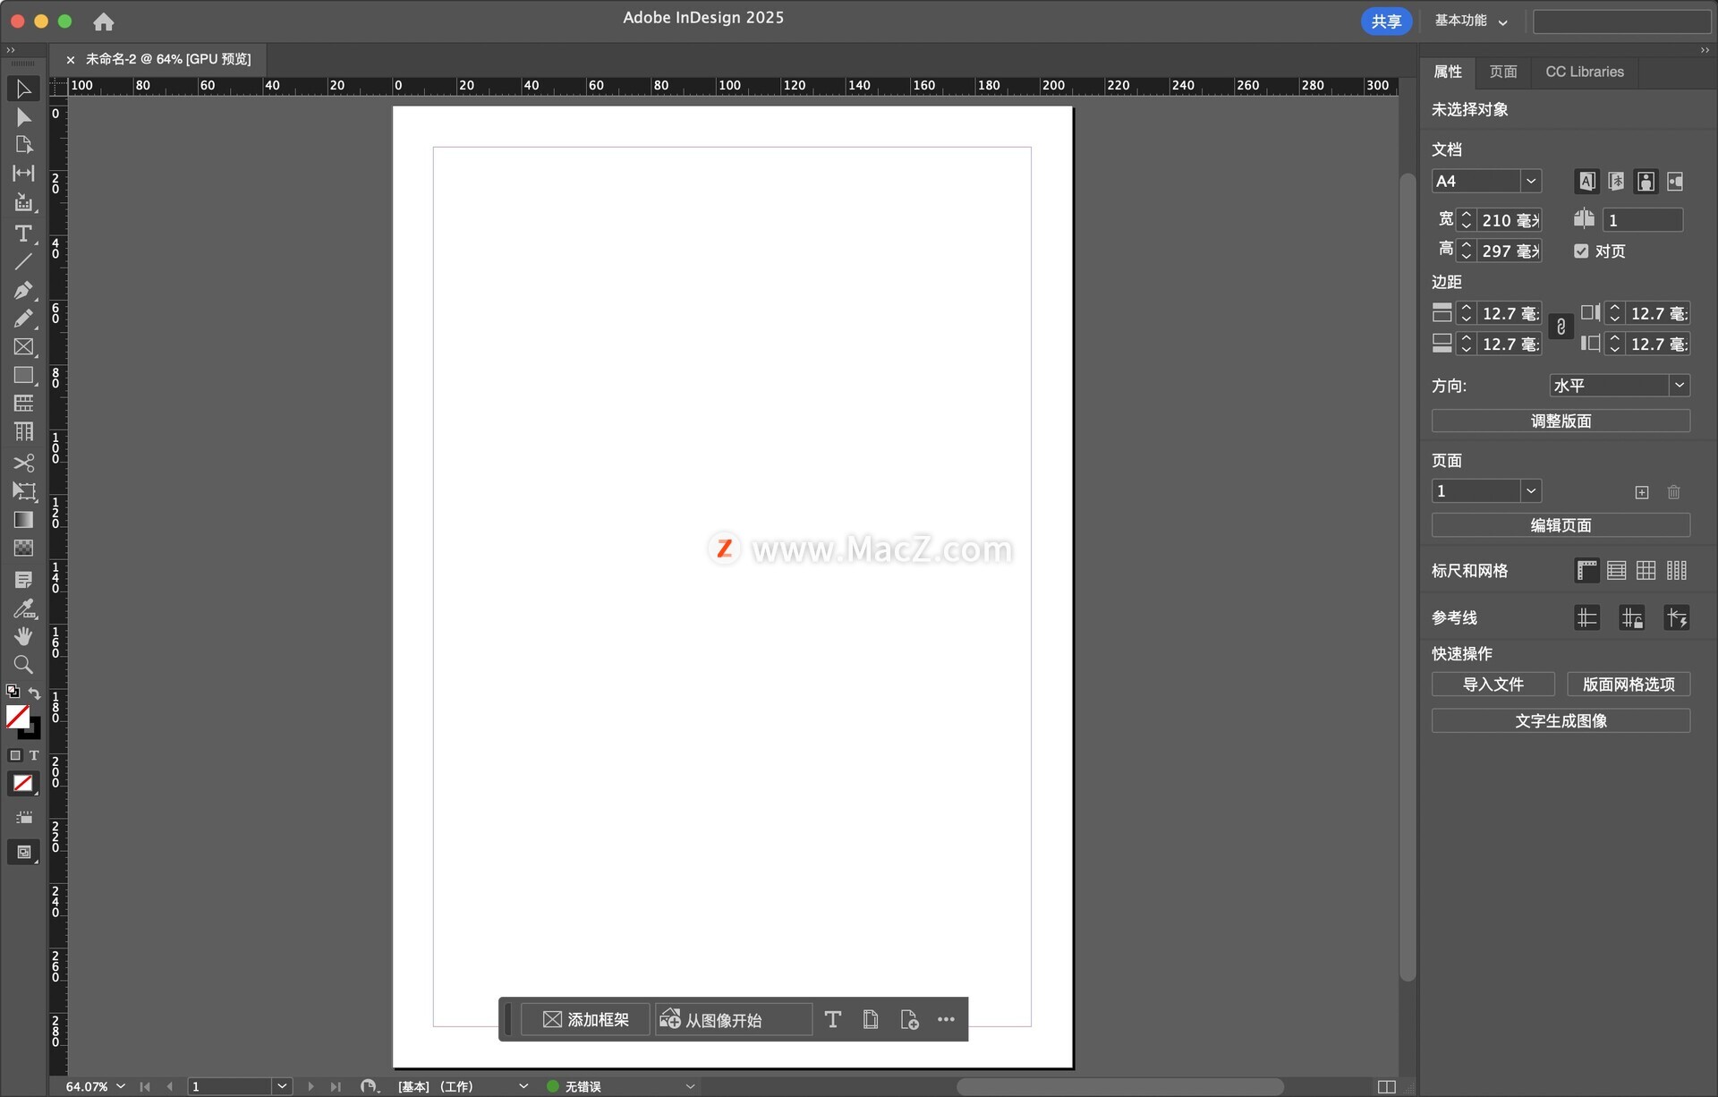Toggle document grid icon under 标尺和网格
This screenshot has width=1718, height=1097.
(1646, 571)
